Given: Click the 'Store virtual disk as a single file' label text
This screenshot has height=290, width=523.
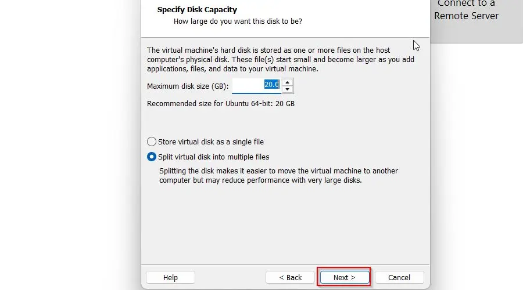Looking at the screenshot, I should [211, 142].
